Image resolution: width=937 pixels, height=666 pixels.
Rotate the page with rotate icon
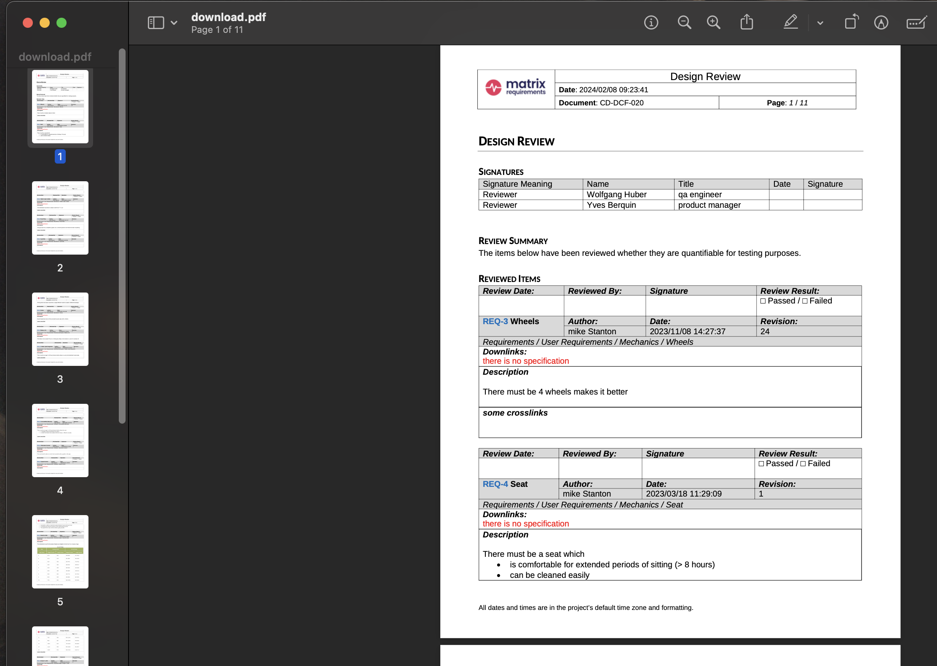click(x=851, y=21)
